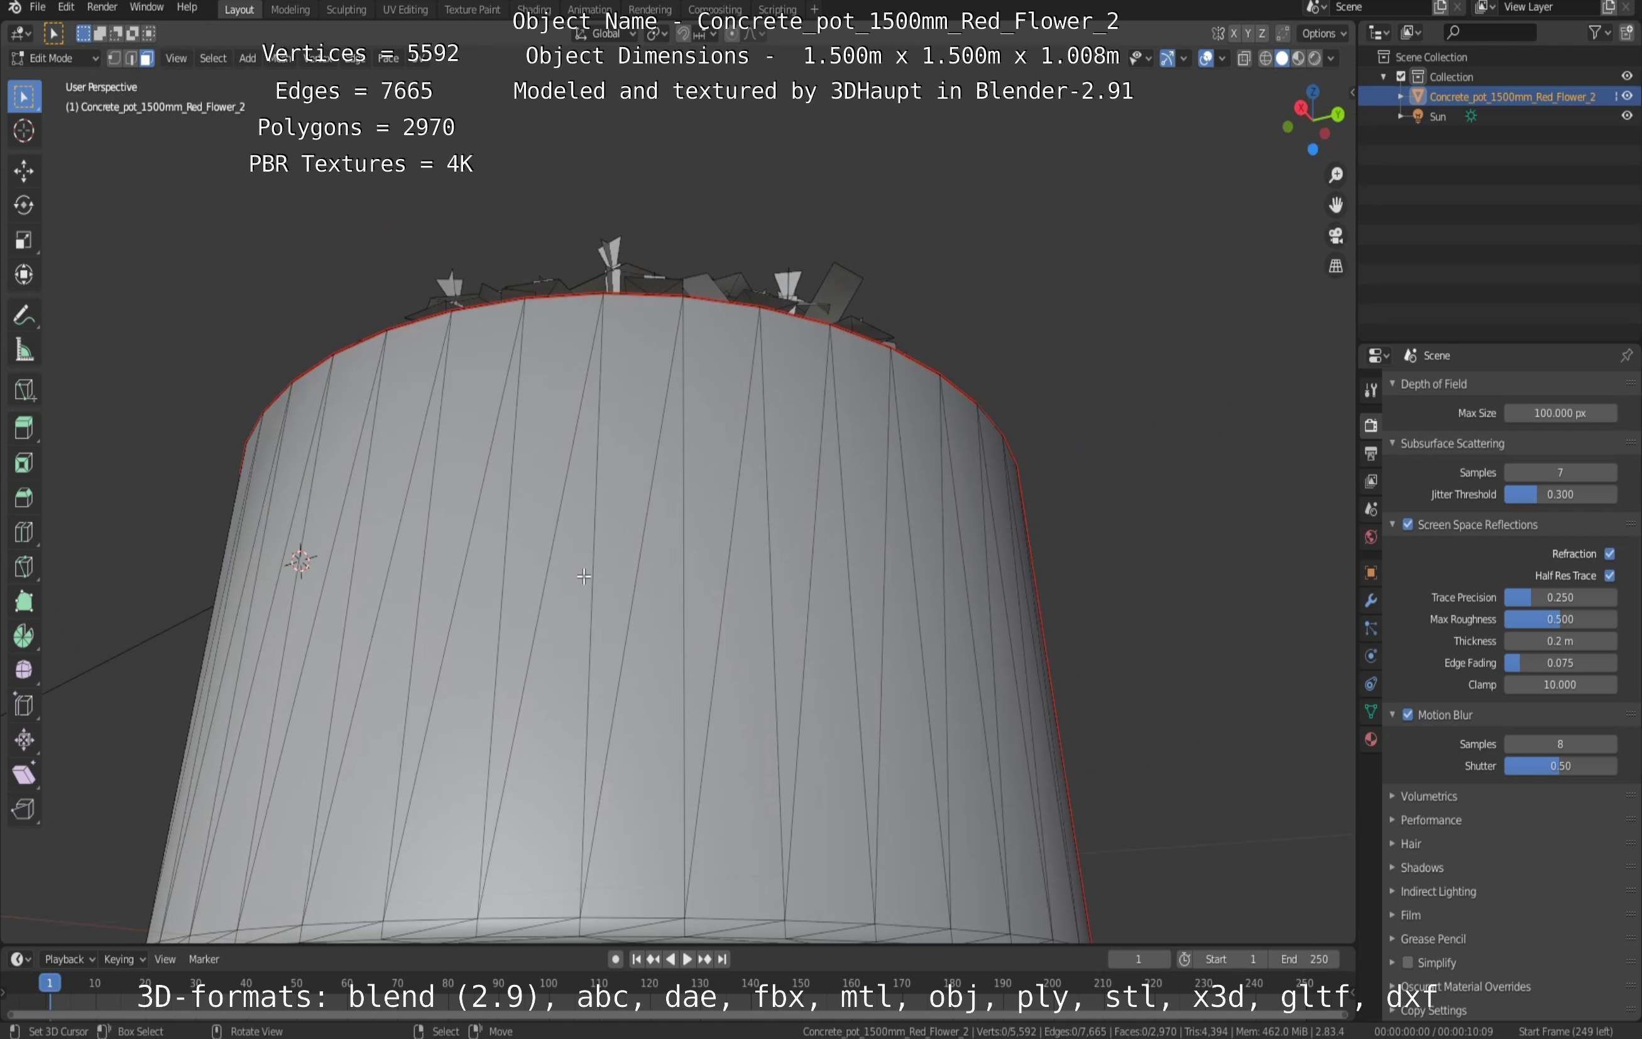The width and height of the screenshot is (1642, 1039).
Task: Select the Measure tool
Action: click(24, 350)
